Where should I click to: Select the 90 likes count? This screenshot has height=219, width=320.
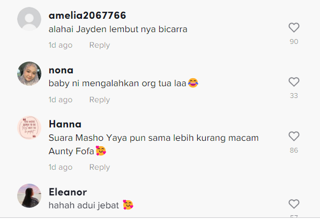[x=294, y=42]
